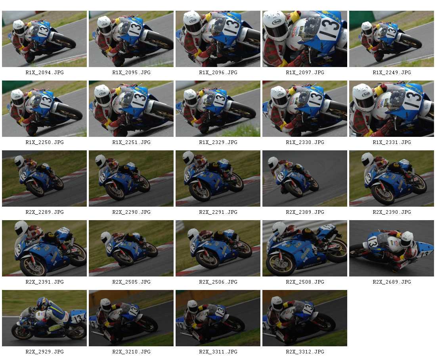
Task: Click the R1X_2330.JPG filename label
Action: pyautogui.click(x=305, y=142)
